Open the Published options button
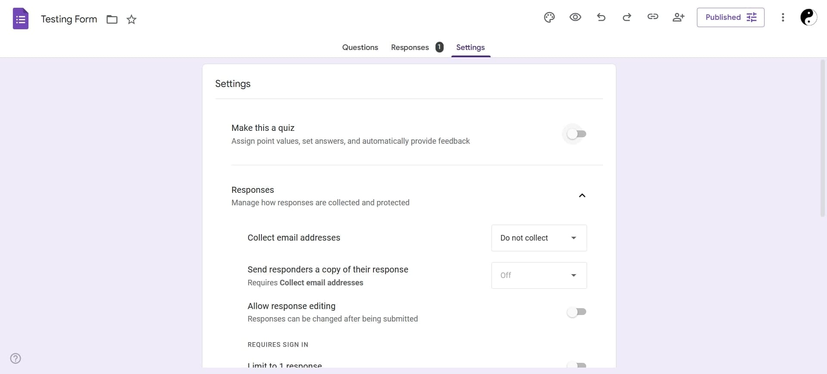Screen dimensions: 827x374 point(731,17)
